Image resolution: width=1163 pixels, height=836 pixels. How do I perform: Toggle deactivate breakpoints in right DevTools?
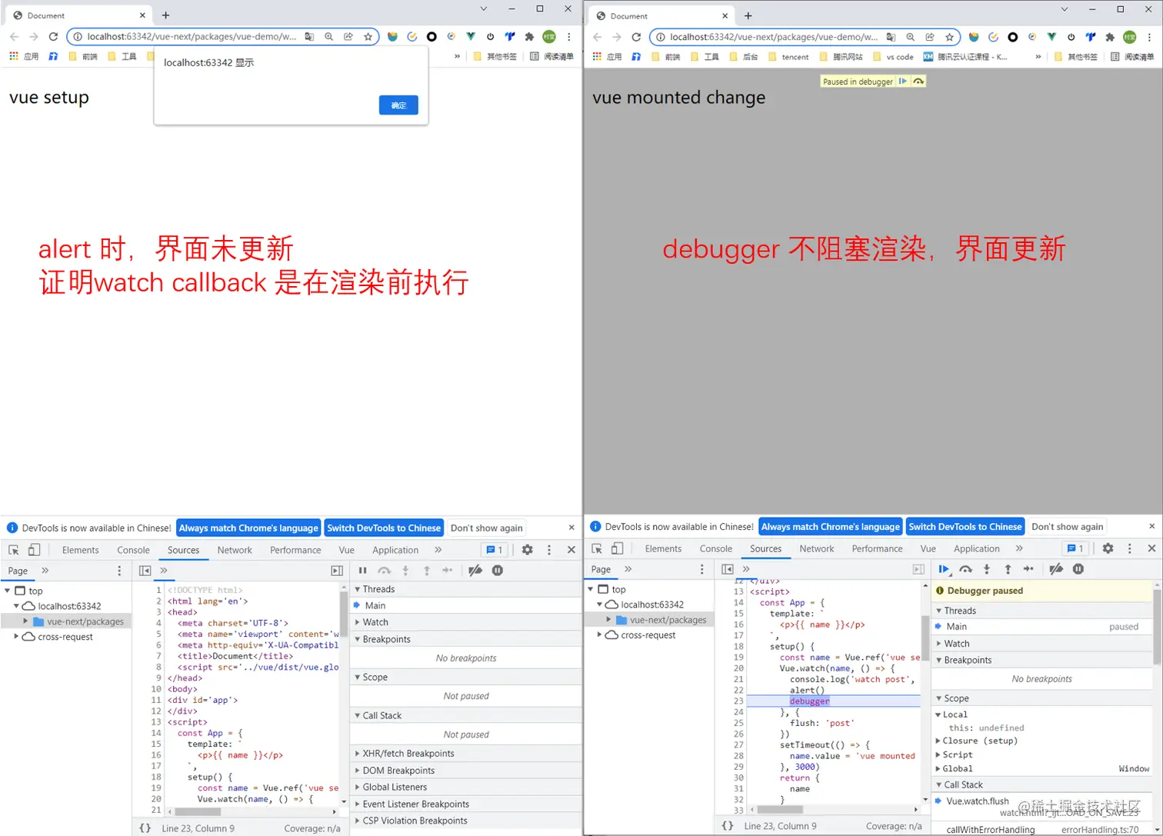click(x=1056, y=569)
